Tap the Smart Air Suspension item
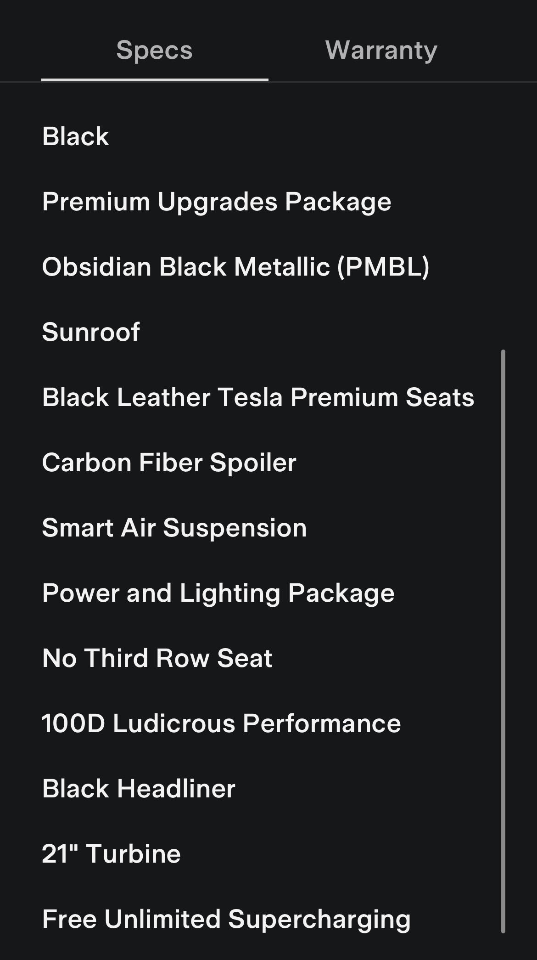The height and width of the screenshot is (960, 537). 174,528
